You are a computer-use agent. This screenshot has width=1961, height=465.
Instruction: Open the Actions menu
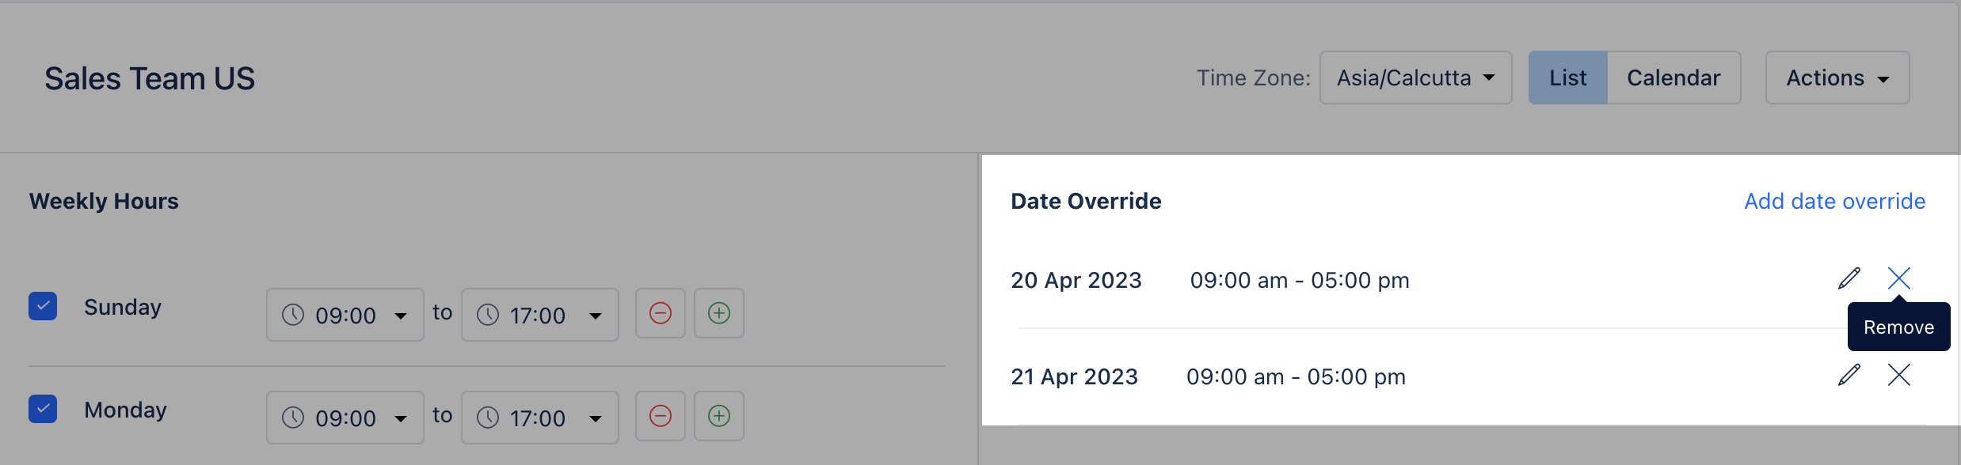pyautogui.click(x=1837, y=77)
